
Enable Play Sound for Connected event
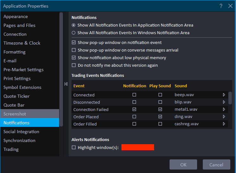pyautogui.click(x=160, y=95)
